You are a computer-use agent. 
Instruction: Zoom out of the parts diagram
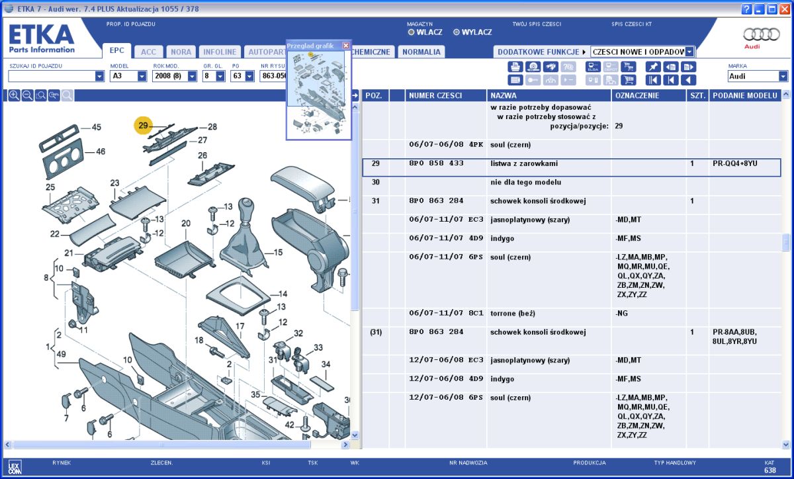27,95
